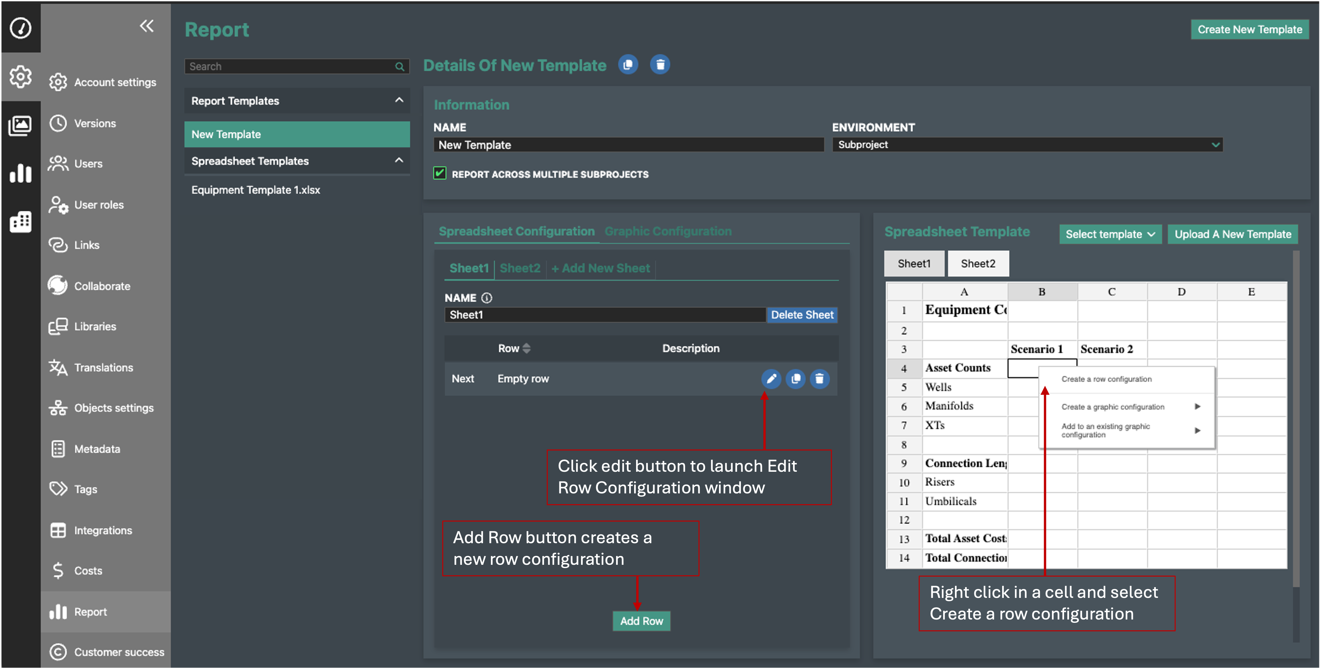Select the dashboard speedometer icon in left rail
Viewport: 1320px width, 668px height.
(x=21, y=28)
